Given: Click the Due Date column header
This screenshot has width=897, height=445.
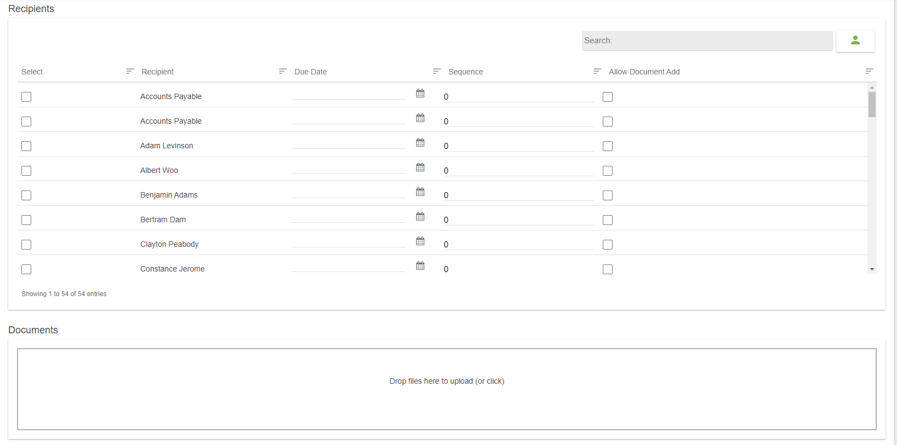Looking at the screenshot, I should coord(311,72).
